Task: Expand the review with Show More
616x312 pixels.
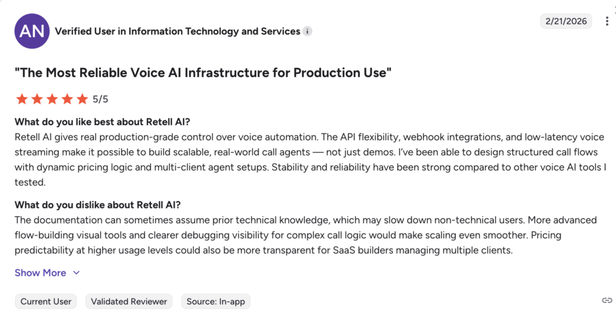Action: (40, 273)
